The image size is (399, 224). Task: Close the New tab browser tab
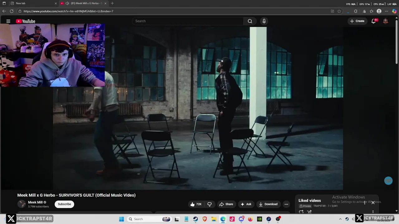(56, 3)
